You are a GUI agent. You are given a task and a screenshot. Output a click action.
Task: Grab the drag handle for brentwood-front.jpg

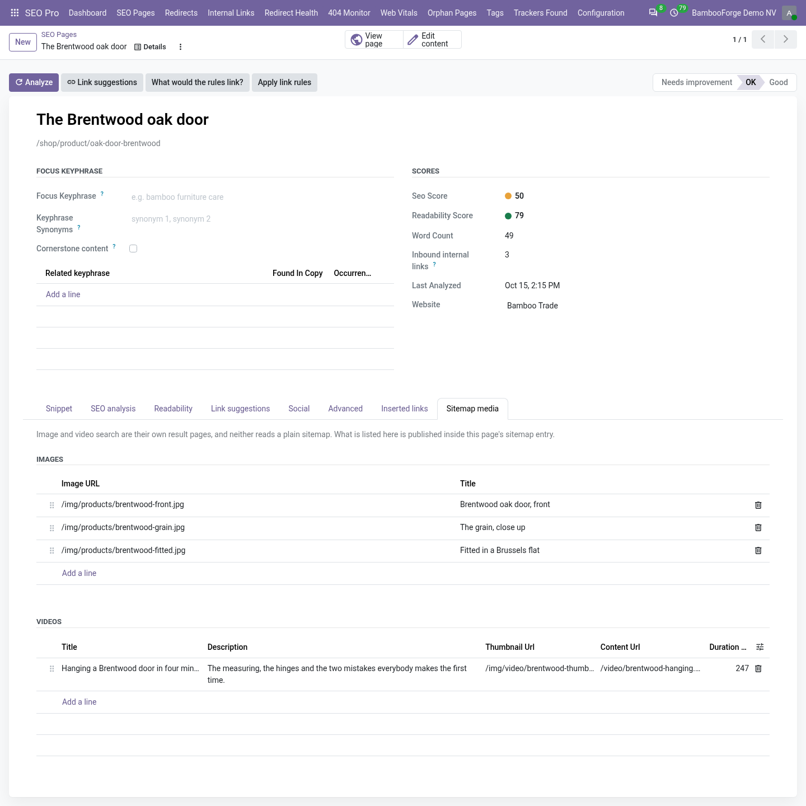[x=52, y=505]
